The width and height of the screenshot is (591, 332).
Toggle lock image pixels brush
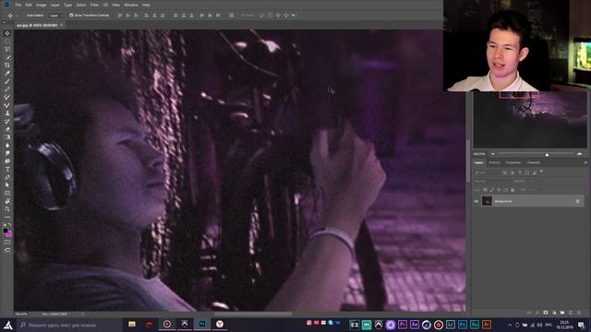492,190
